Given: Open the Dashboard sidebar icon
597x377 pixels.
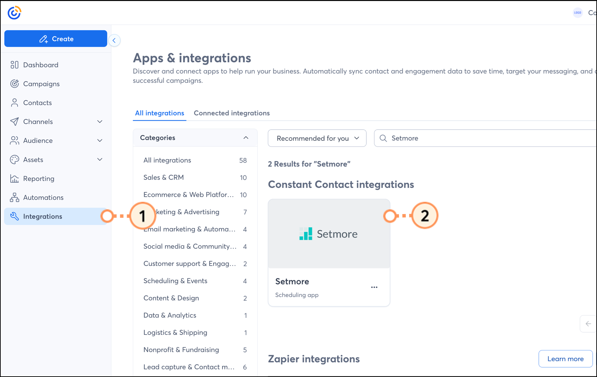Looking at the screenshot, I should coord(14,65).
